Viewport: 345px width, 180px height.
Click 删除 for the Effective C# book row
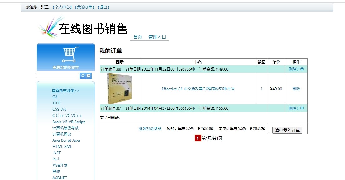(x=296, y=89)
